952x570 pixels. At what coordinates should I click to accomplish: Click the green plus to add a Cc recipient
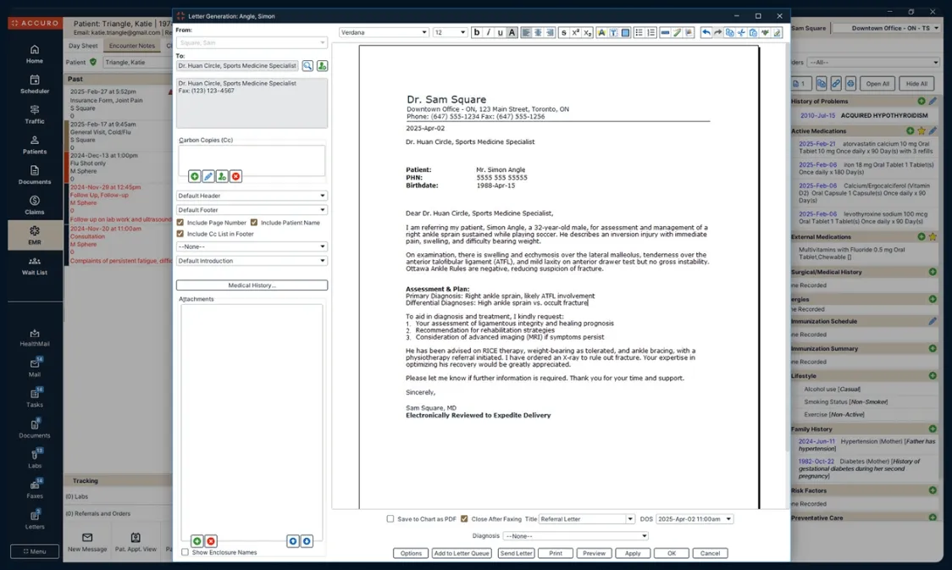click(x=194, y=176)
